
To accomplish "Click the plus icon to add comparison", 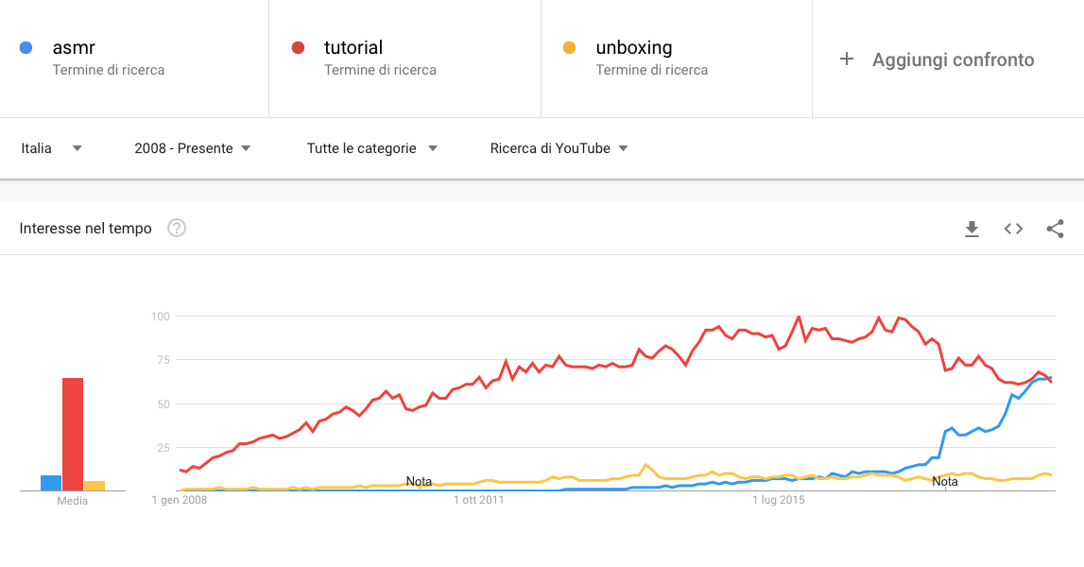I will coord(846,60).
